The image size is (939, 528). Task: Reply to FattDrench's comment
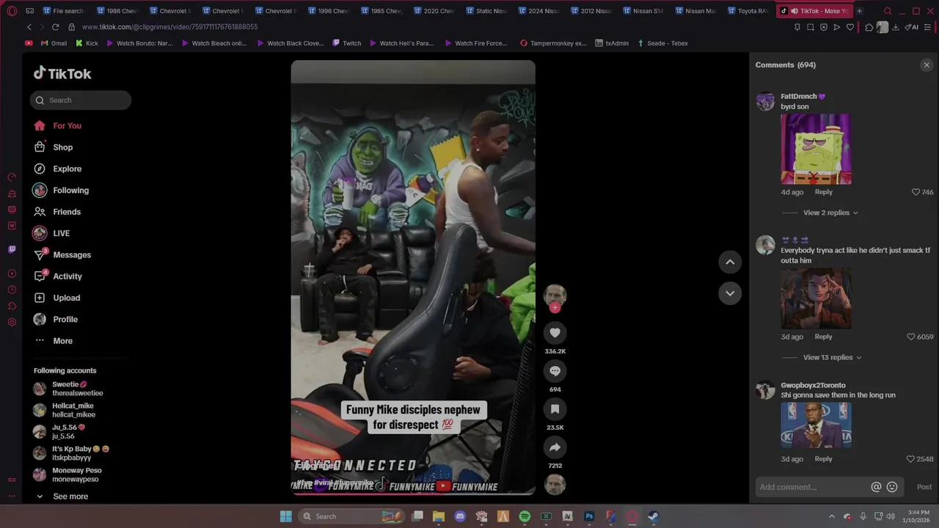click(x=823, y=192)
